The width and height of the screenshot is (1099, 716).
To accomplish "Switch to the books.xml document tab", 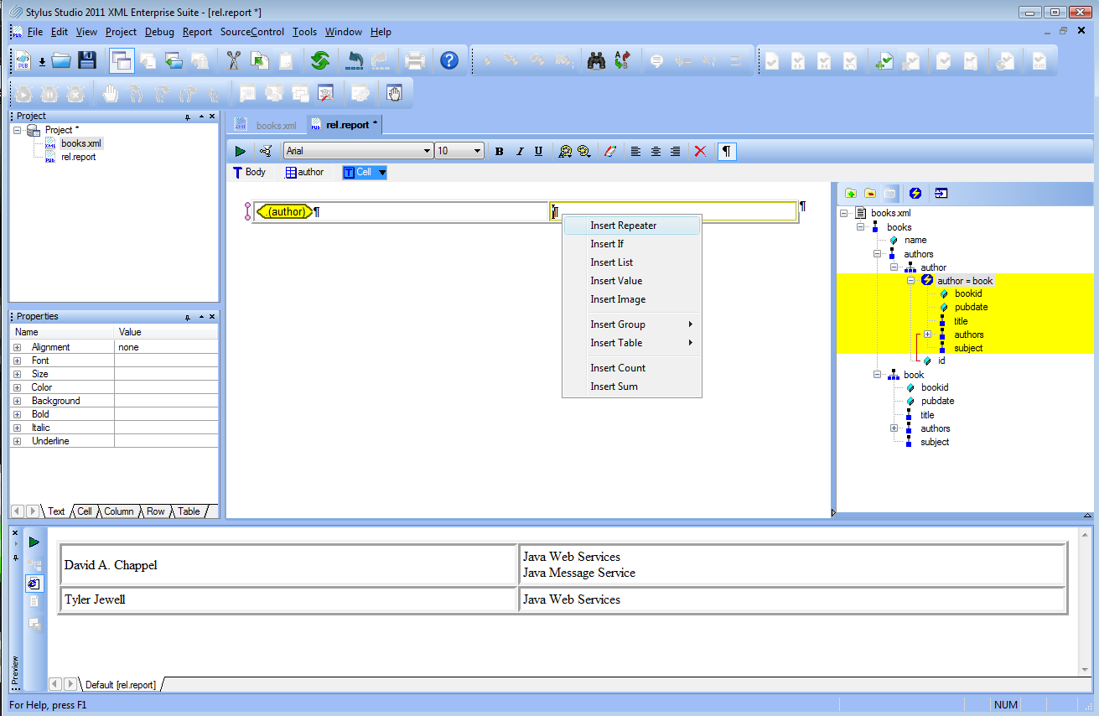I will click(266, 125).
